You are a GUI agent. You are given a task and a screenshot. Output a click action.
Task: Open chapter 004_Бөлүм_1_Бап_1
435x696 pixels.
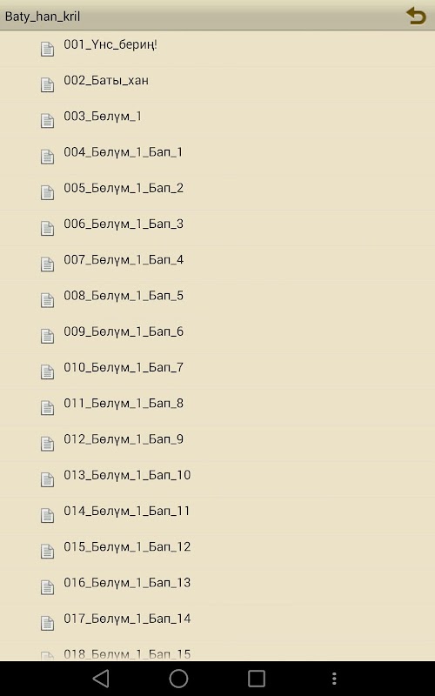pyautogui.click(x=217, y=157)
